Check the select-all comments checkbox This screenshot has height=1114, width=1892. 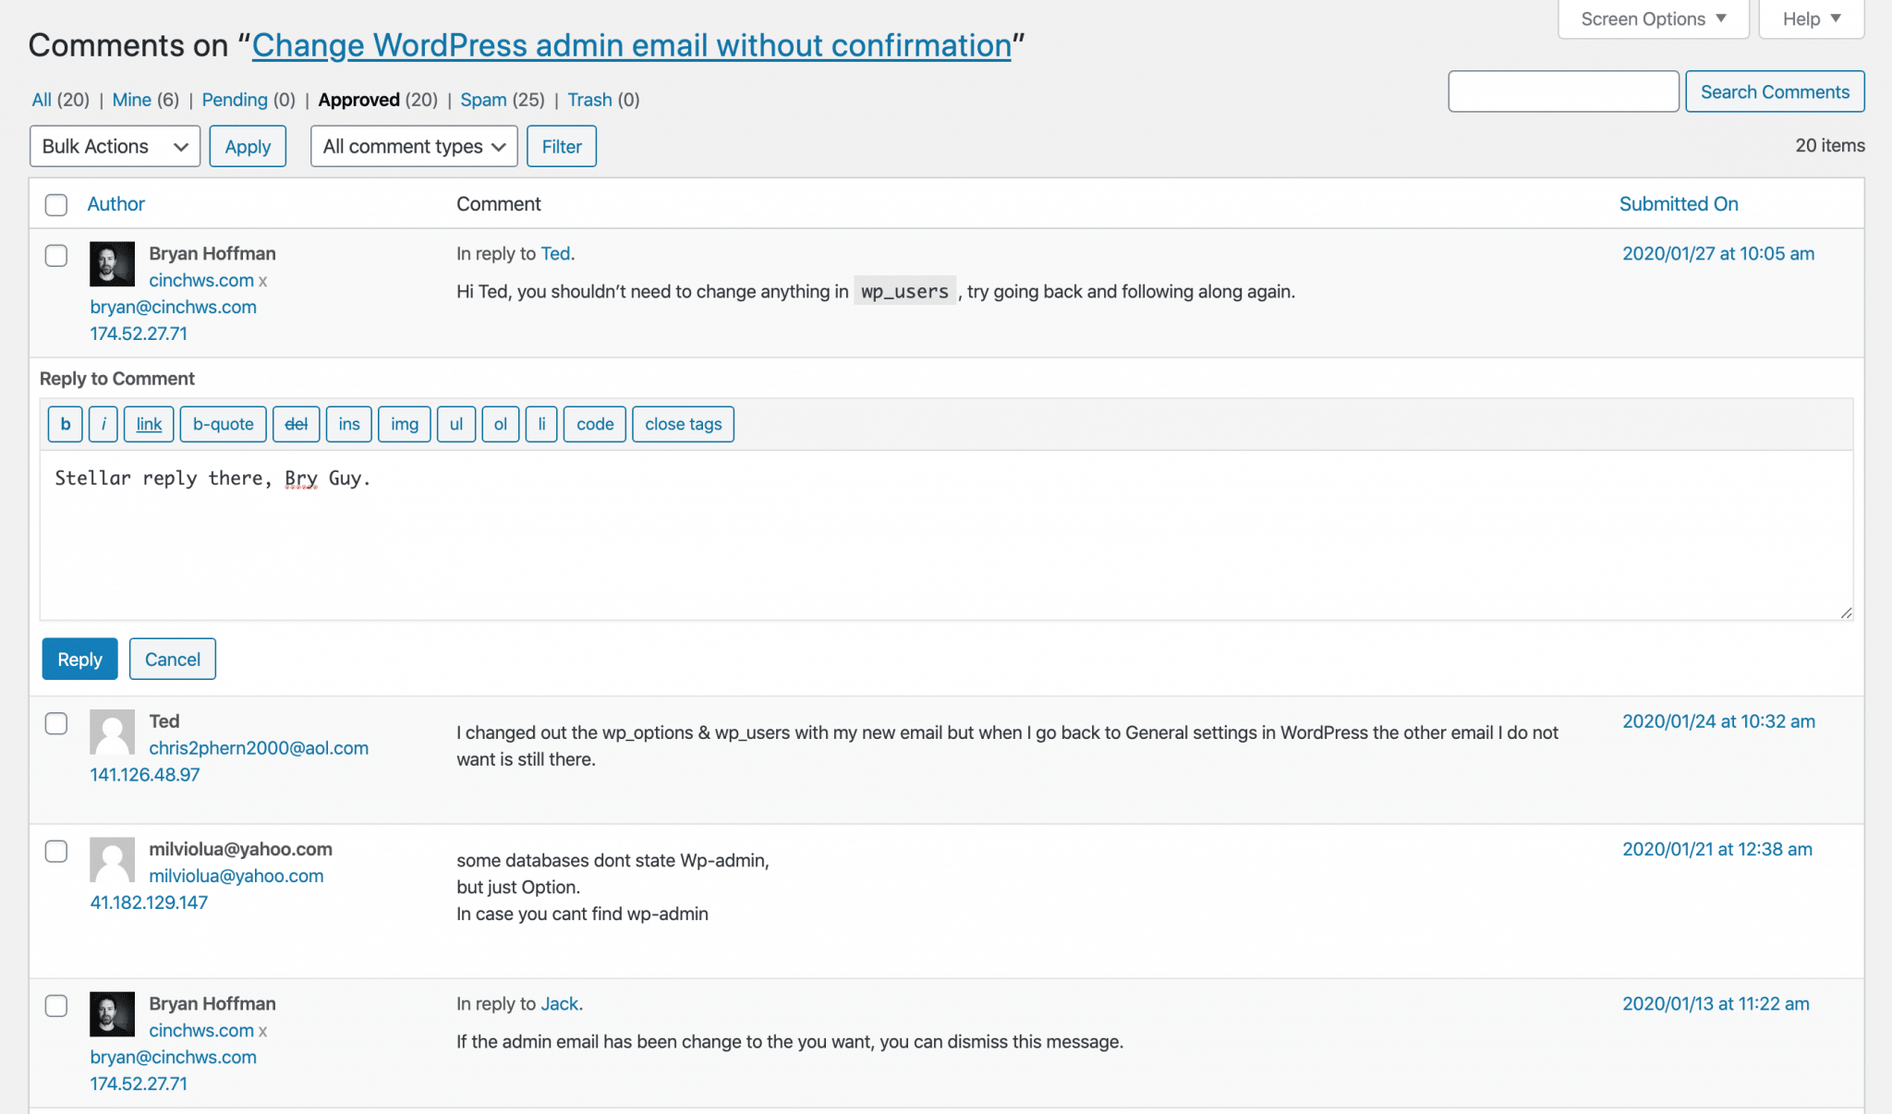[56, 204]
